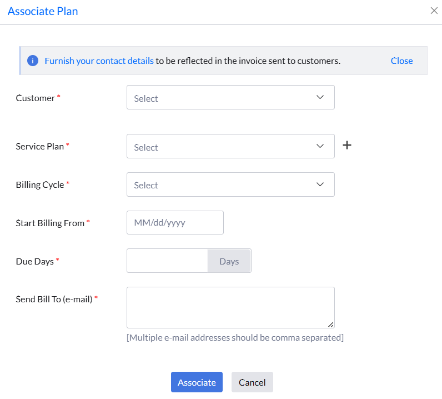The image size is (442, 399).
Task: Click the 'Service Plan' field label
Action: point(40,146)
